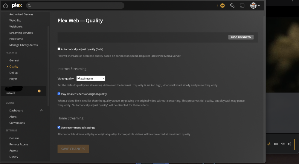
Task: Open the user avatar account menu
Action: click(253, 5)
